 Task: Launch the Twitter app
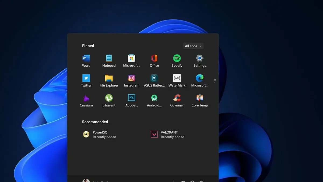pos(86,78)
